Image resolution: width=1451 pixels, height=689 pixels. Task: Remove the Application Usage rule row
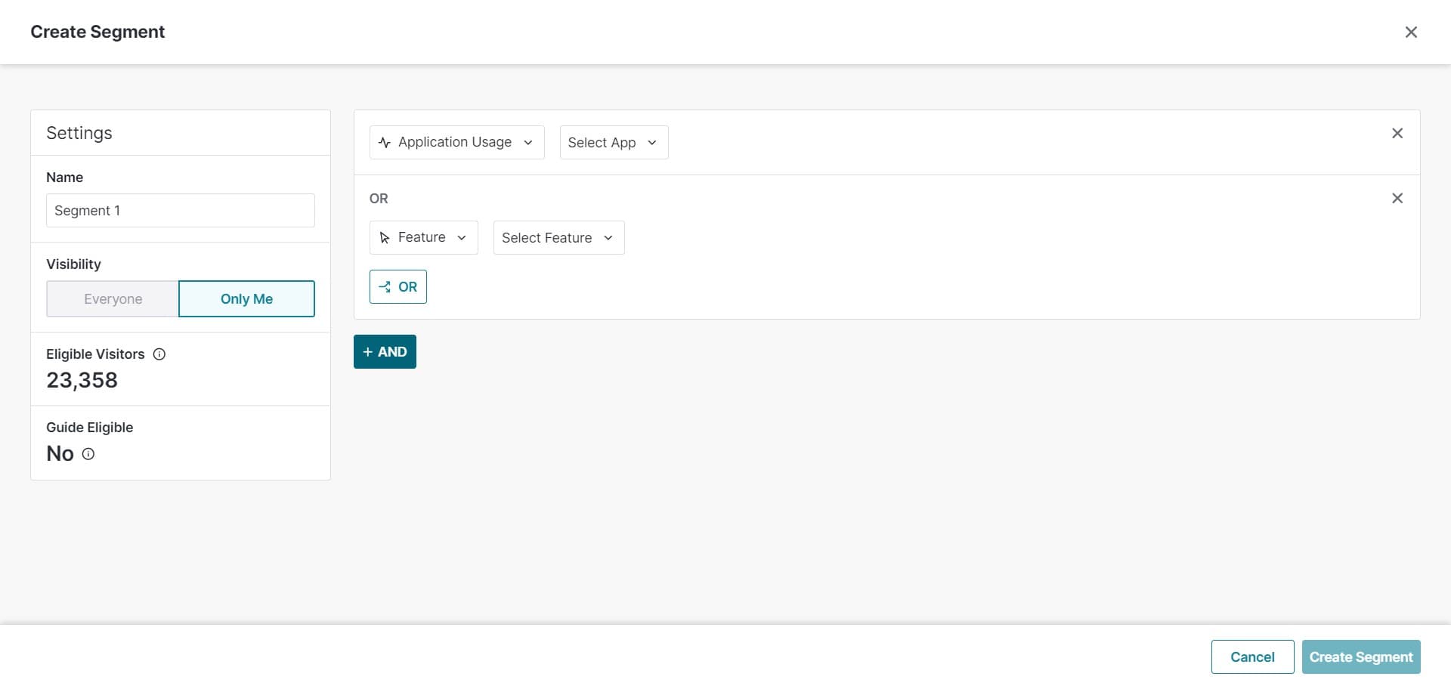point(1397,133)
